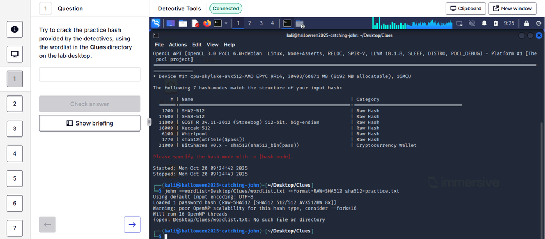Go to the next question arrow
This screenshot has height=239, width=545.
click(x=131, y=224)
